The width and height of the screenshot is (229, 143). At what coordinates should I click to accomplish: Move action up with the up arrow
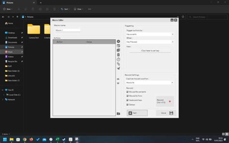coord(118,78)
